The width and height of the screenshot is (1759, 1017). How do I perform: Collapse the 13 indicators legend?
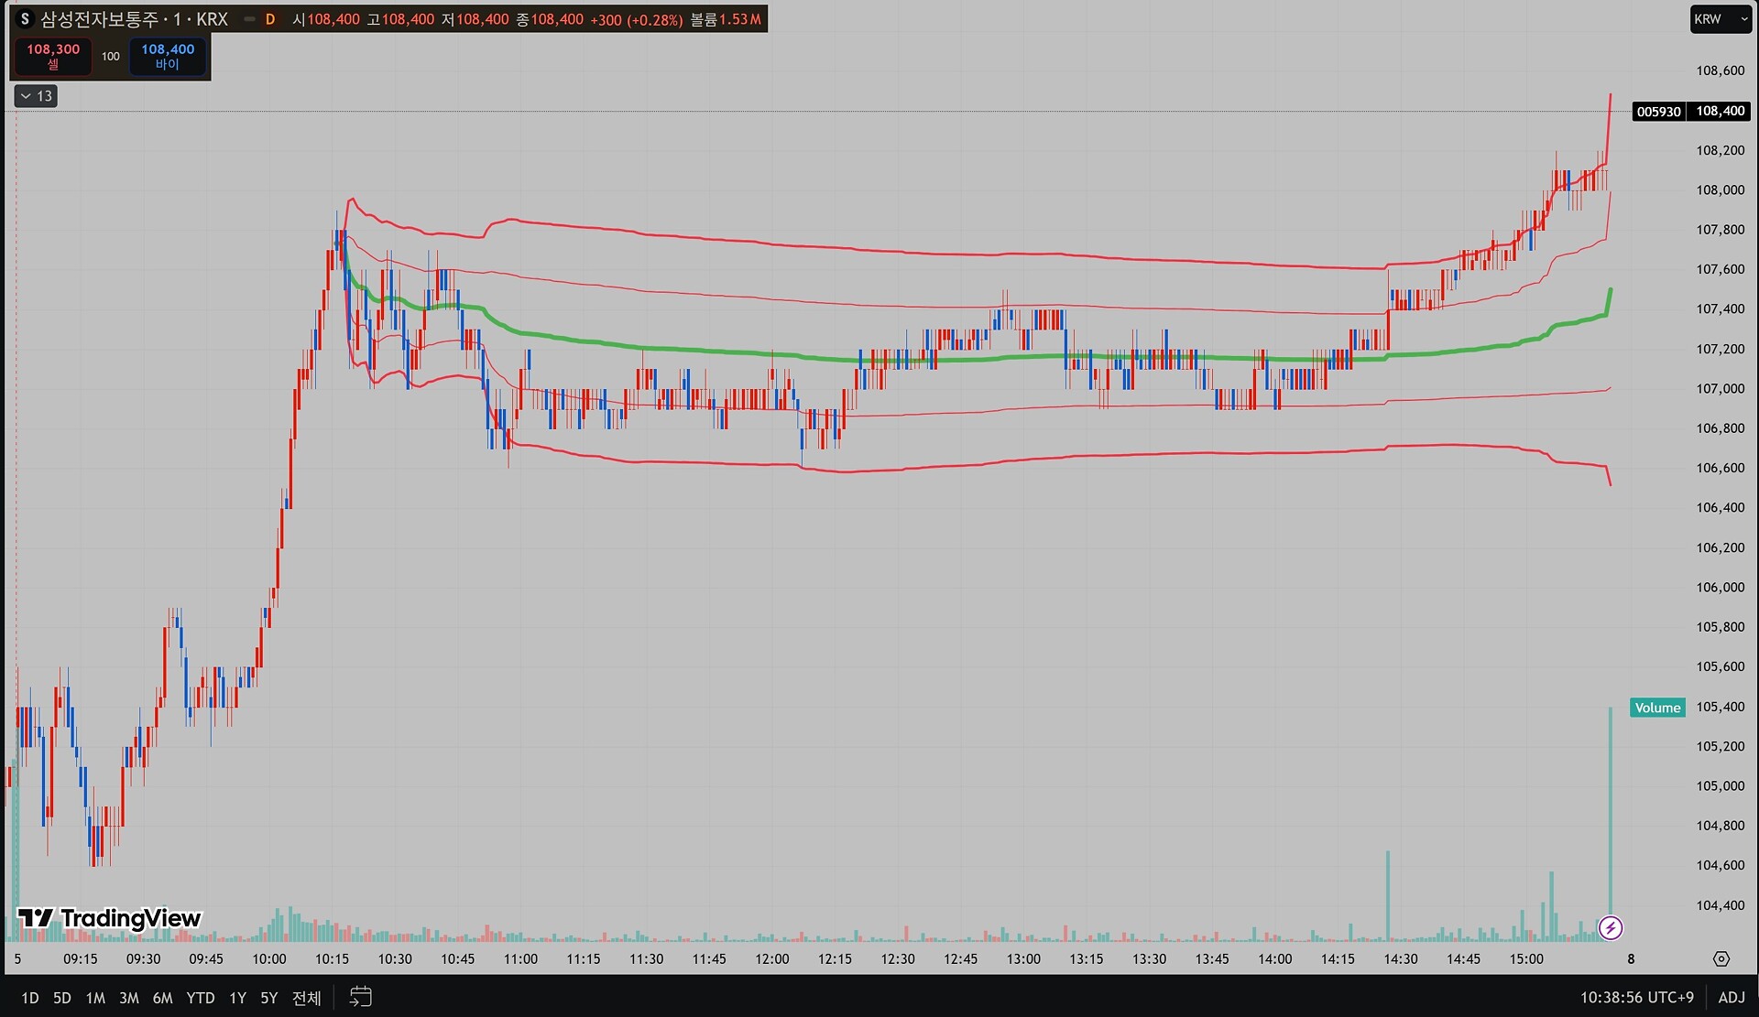coord(36,96)
